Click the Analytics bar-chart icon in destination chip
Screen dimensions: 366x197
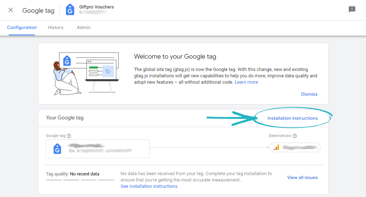point(276,147)
